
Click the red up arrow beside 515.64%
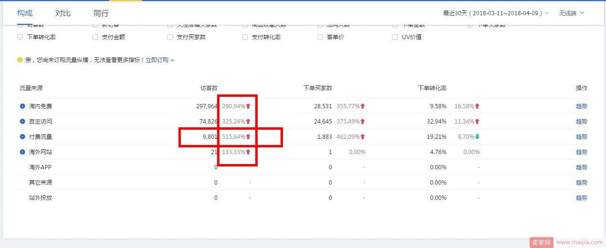click(x=248, y=137)
